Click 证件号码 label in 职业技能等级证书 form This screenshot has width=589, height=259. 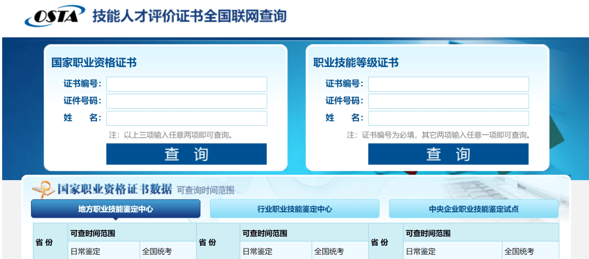(x=344, y=101)
